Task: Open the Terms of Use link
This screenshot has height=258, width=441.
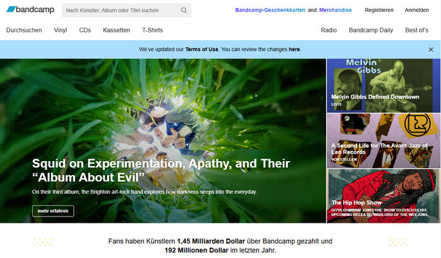Action: (x=202, y=50)
